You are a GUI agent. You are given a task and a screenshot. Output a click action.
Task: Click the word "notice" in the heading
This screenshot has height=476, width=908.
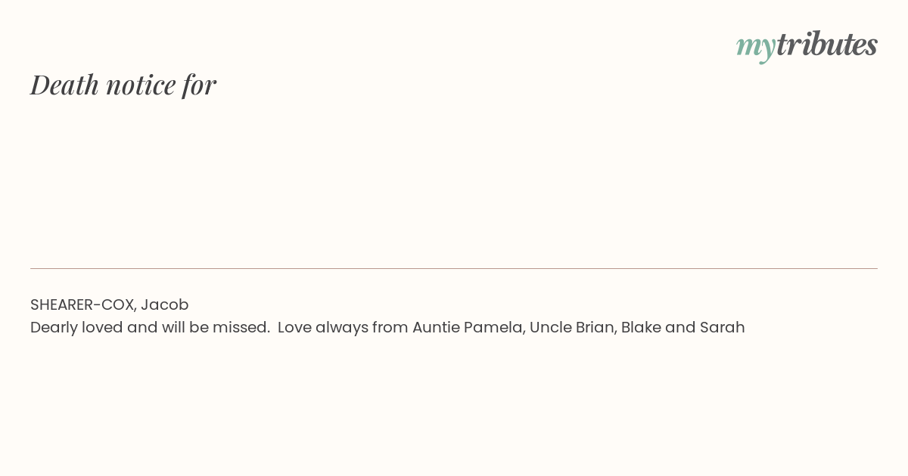tap(141, 85)
